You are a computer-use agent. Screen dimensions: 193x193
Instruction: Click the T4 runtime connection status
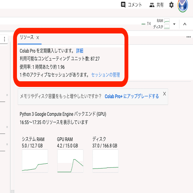point(146,24)
